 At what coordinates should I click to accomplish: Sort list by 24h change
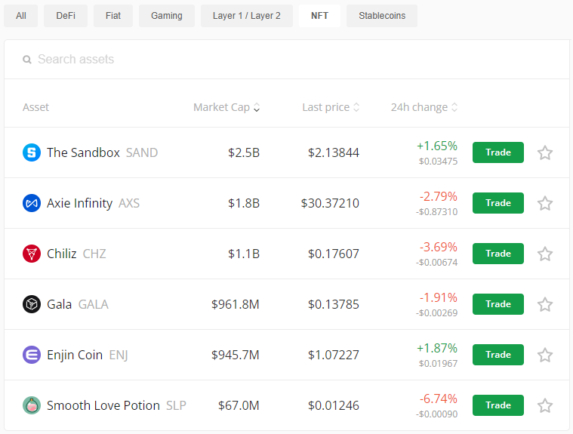click(x=424, y=107)
